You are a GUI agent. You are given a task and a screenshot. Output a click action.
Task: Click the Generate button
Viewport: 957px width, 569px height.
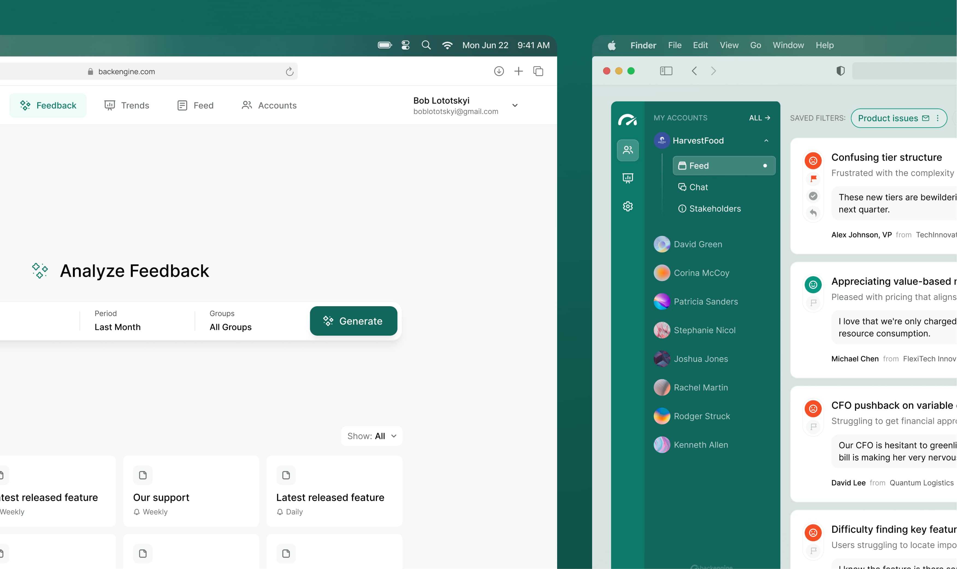(x=353, y=321)
